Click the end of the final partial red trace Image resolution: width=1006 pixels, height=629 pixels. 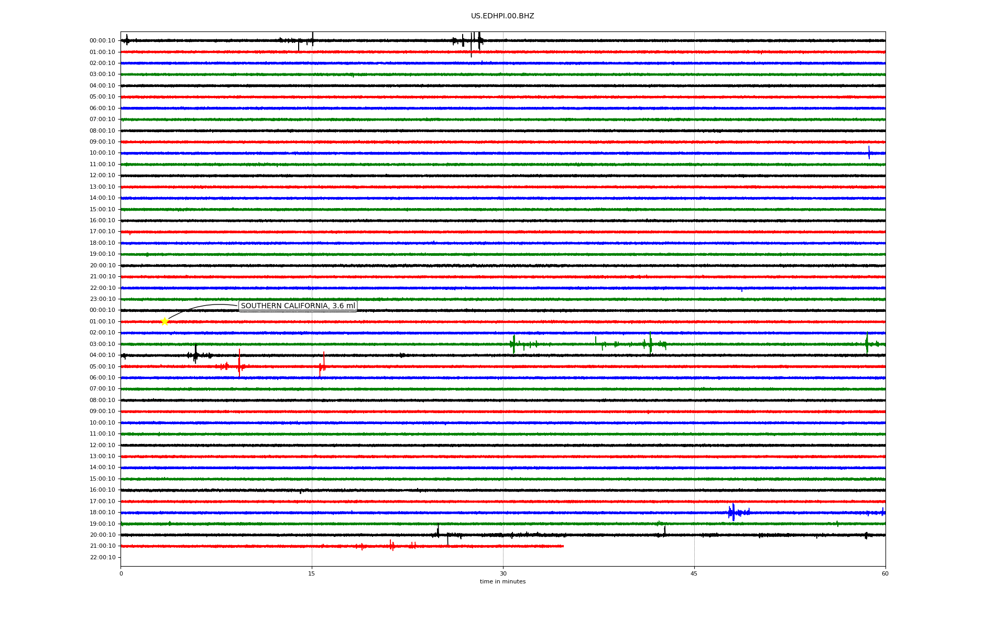point(563,546)
